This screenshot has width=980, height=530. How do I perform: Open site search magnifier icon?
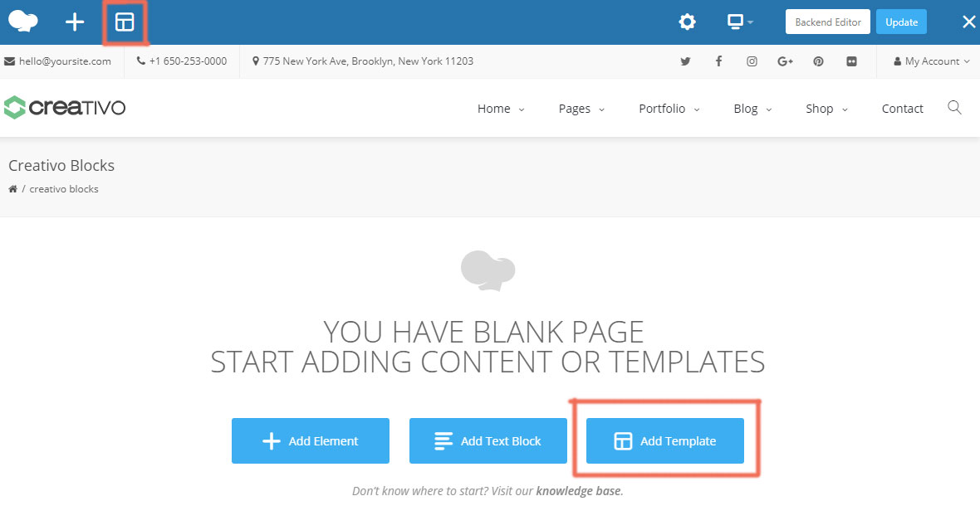point(954,107)
